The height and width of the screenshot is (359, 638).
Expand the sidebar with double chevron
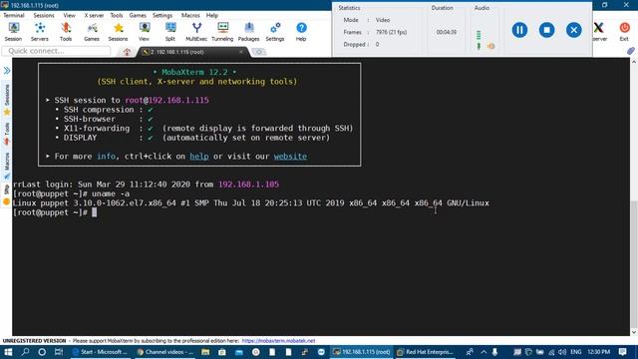tap(7, 71)
